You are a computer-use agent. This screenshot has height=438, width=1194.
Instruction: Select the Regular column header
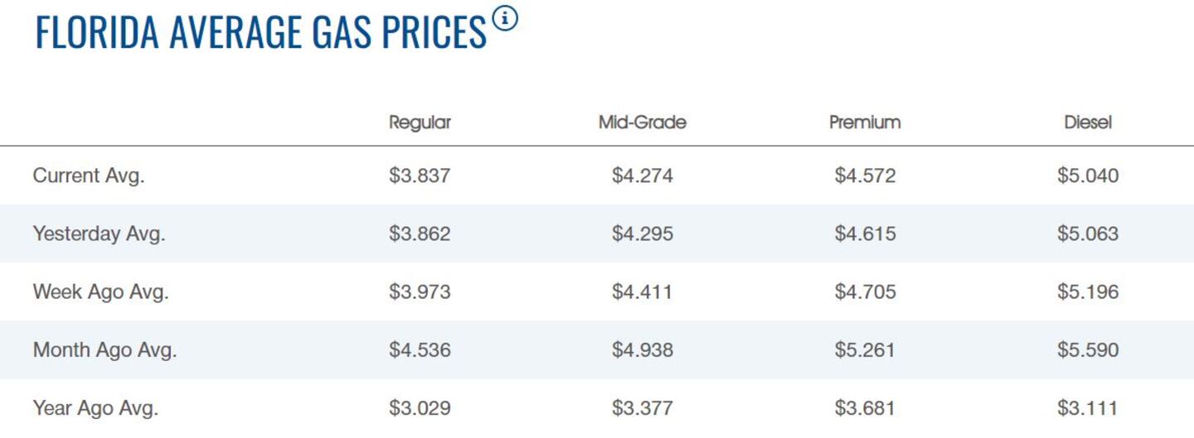click(420, 123)
